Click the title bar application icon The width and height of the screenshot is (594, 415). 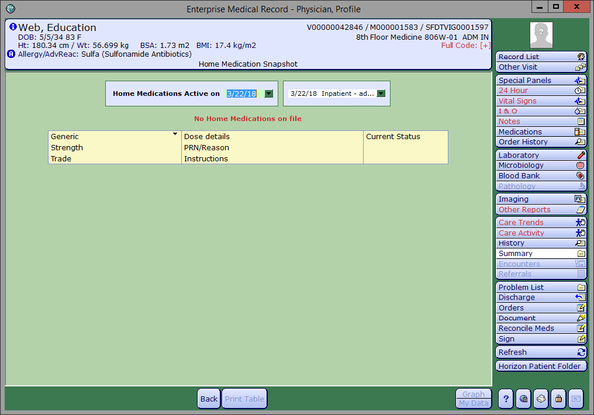pos(10,9)
